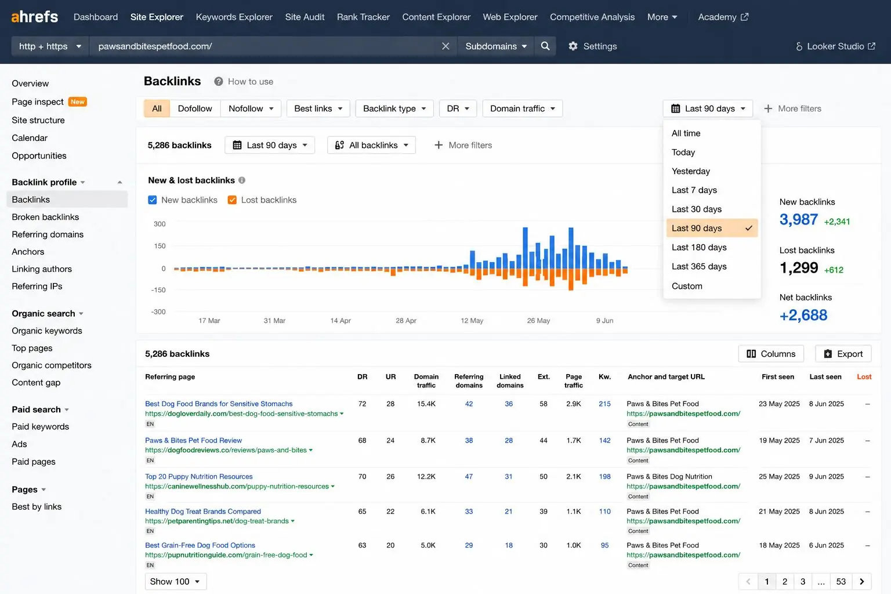Select Last 30 days from date menu
This screenshot has width=891, height=594.
click(712, 209)
